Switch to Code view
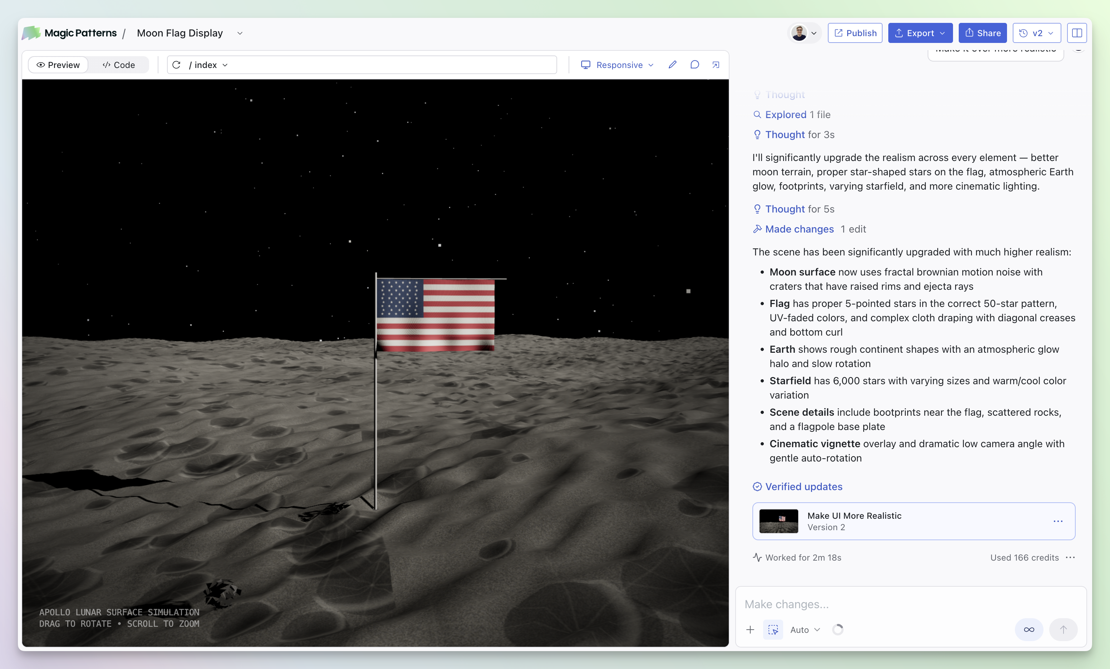The width and height of the screenshot is (1110, 669). [119, 65]
